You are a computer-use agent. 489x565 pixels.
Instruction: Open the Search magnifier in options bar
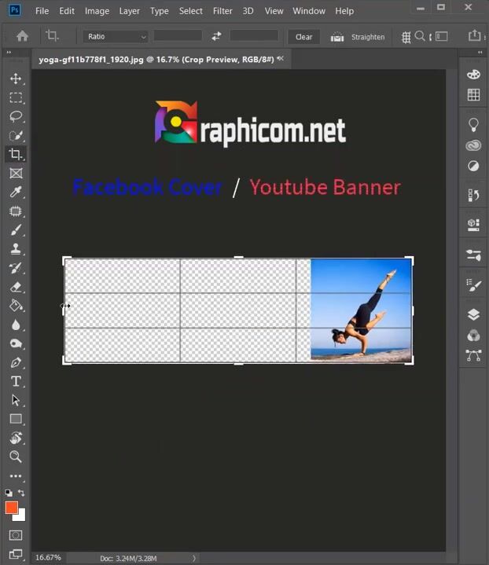tap(420, 36)
